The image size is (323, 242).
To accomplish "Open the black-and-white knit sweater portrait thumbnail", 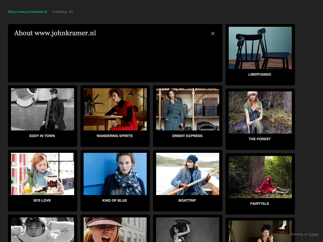I will [43, 229].
